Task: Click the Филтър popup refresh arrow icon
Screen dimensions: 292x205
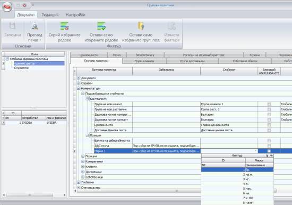Action: point(271,156)
